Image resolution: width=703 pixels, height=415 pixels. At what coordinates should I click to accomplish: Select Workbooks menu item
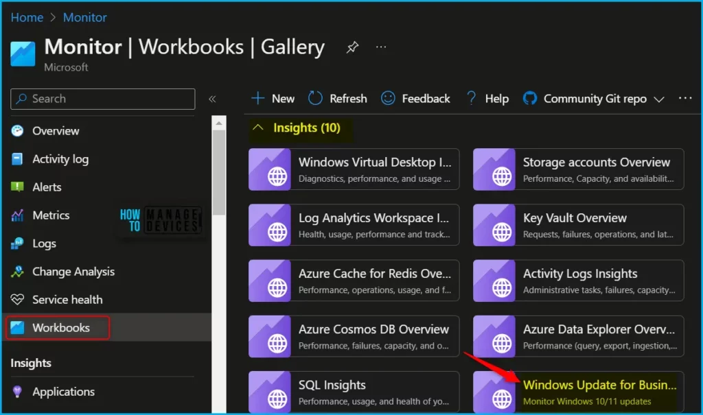(61, 328)
